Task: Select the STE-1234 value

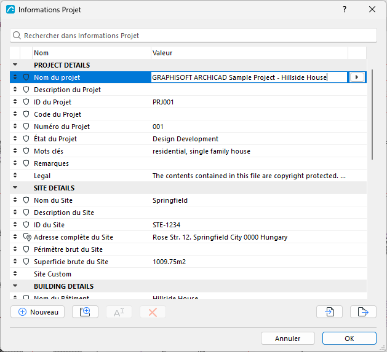Action: click(166, 225)
